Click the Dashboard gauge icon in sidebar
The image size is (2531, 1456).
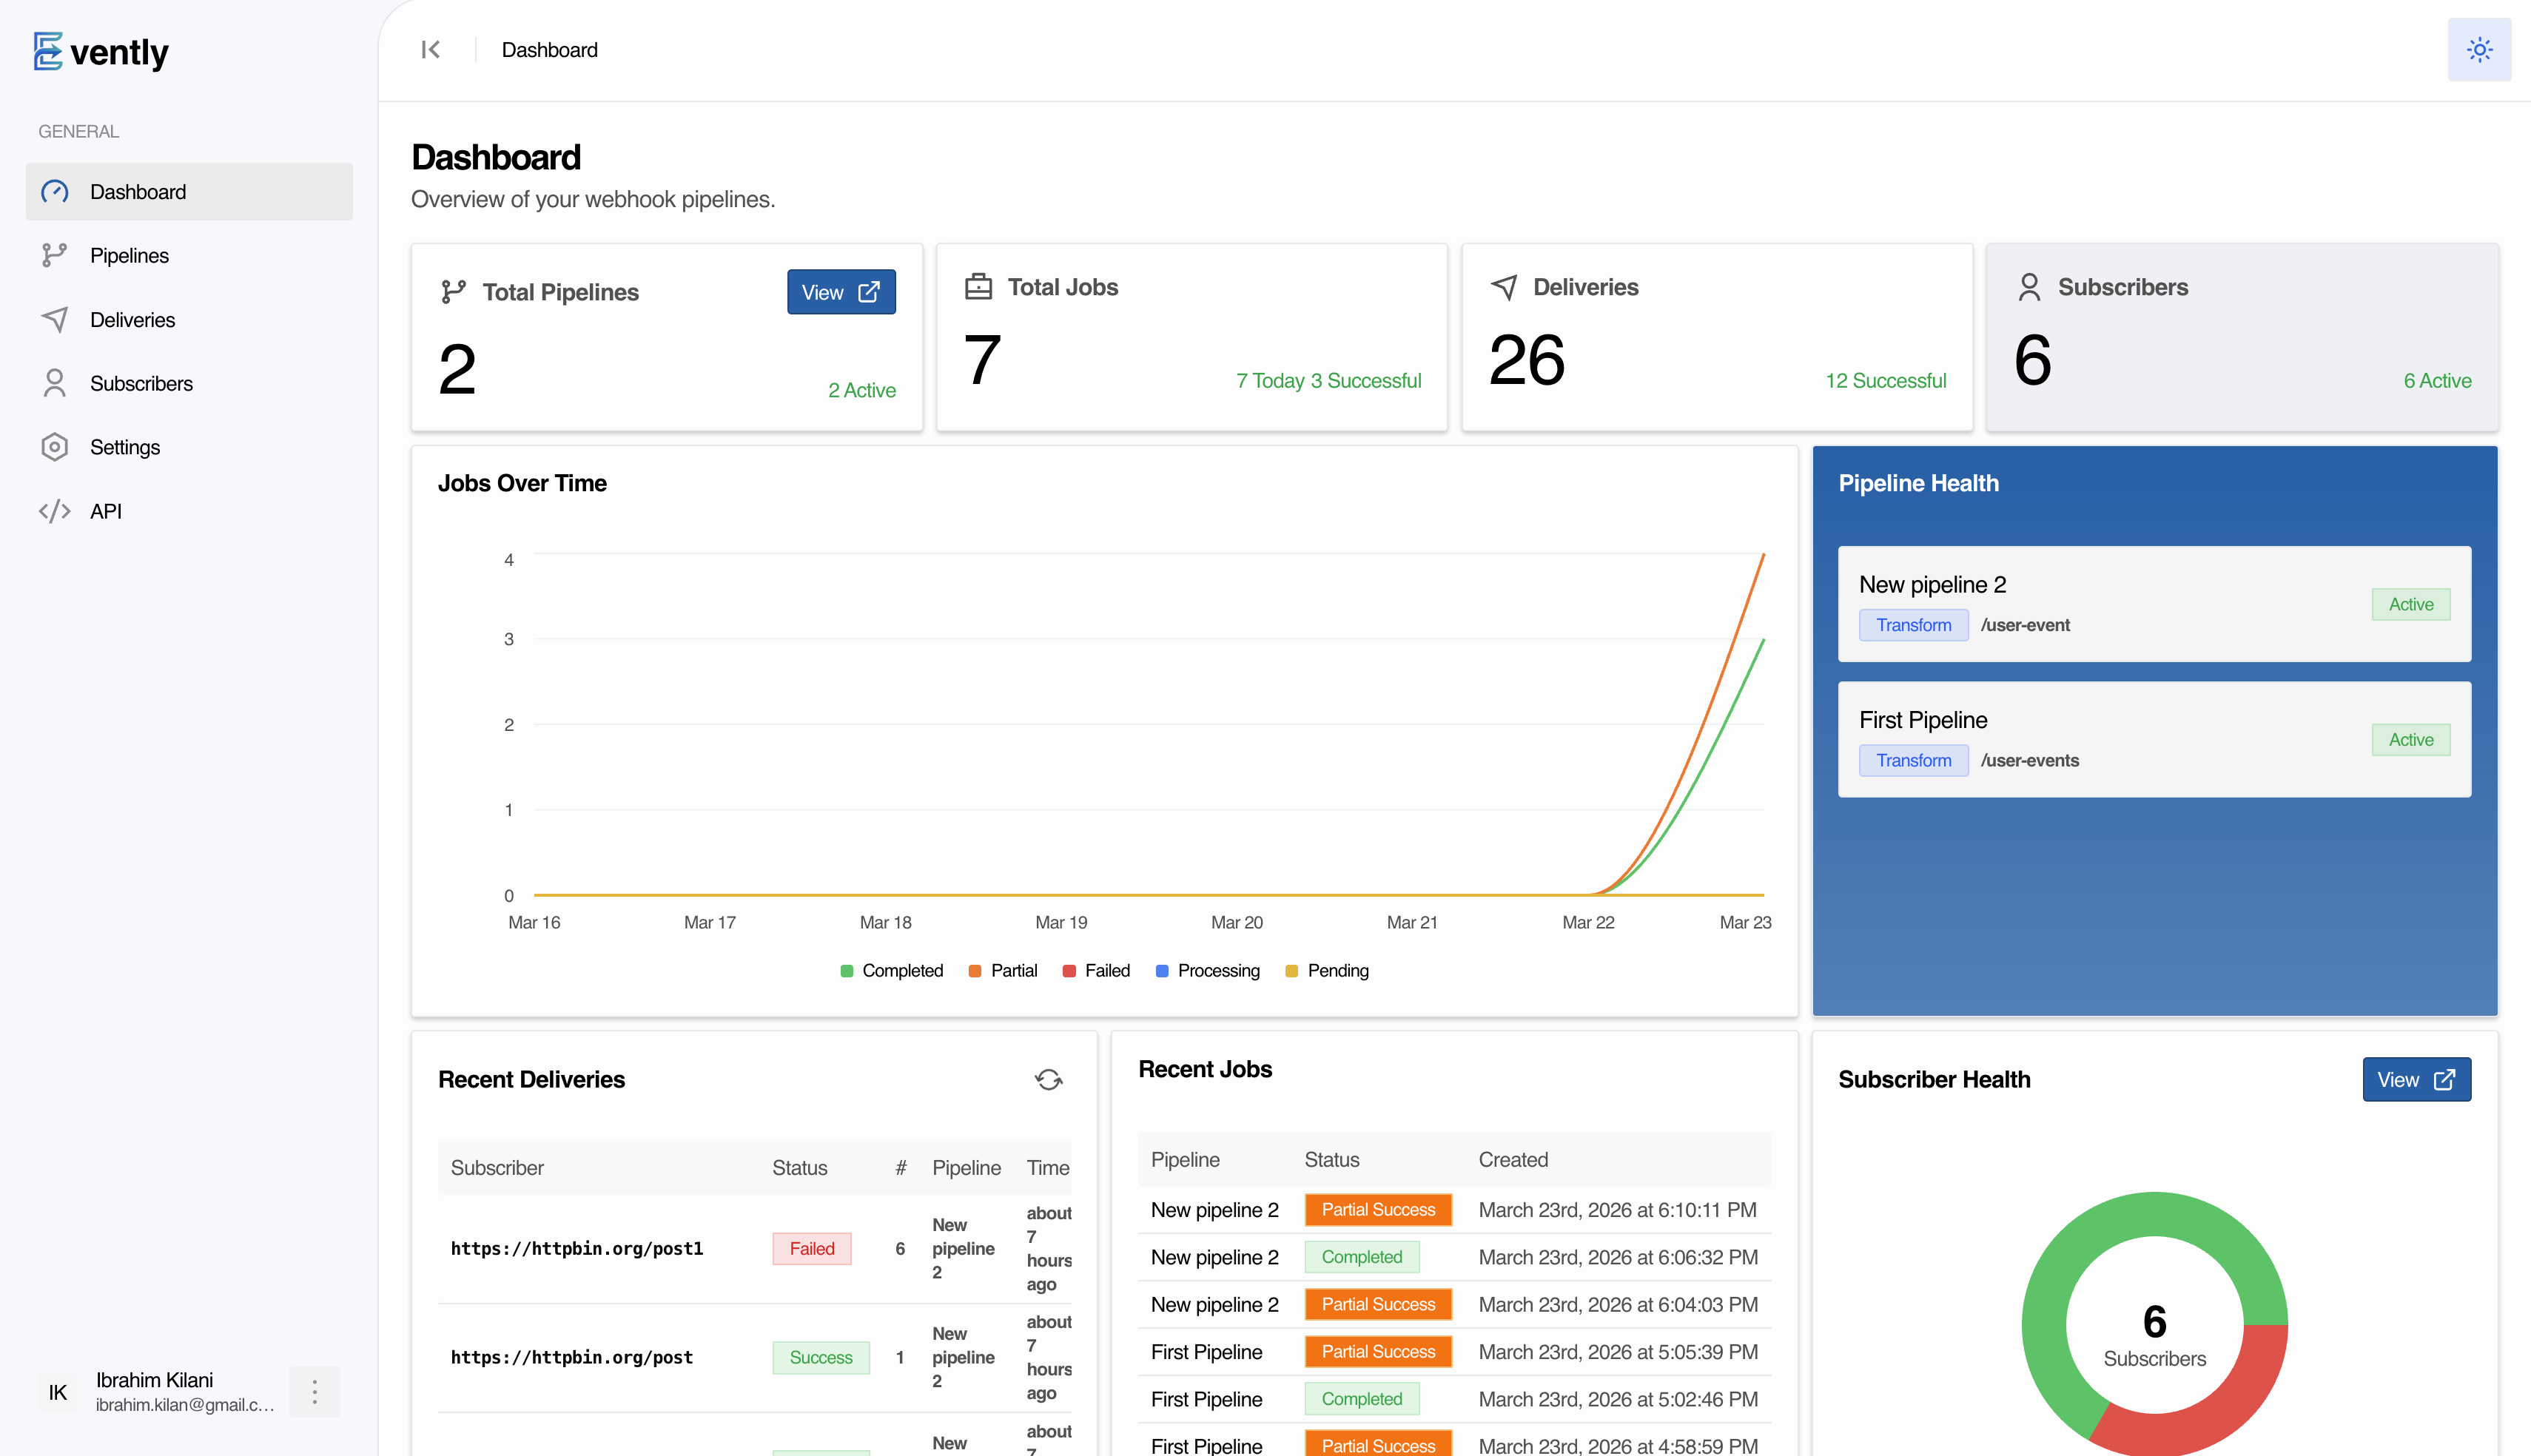pyautogui.click(x=55, y=192)
